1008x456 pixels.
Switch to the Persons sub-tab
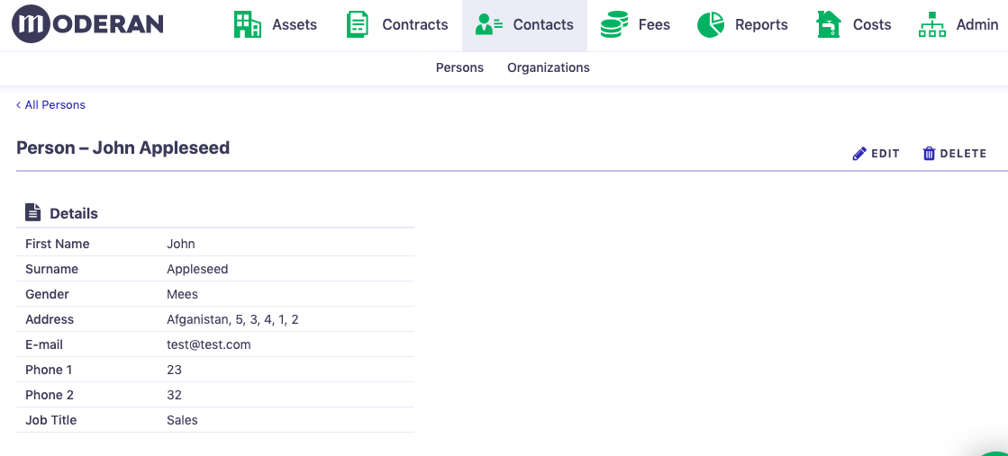pyautogui.click(x=459, y=67)
